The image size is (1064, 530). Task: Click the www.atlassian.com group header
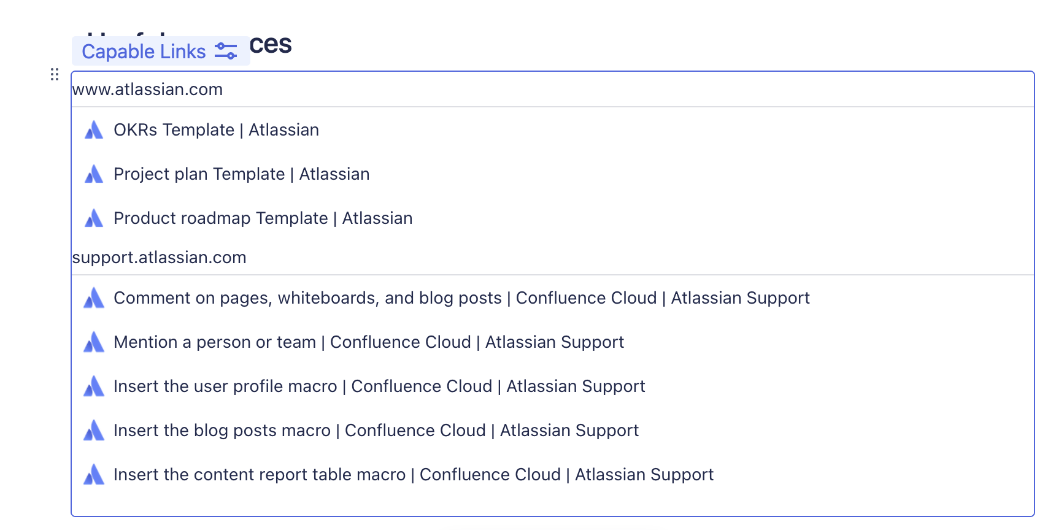pyautogui.click(x=147, y=90)
